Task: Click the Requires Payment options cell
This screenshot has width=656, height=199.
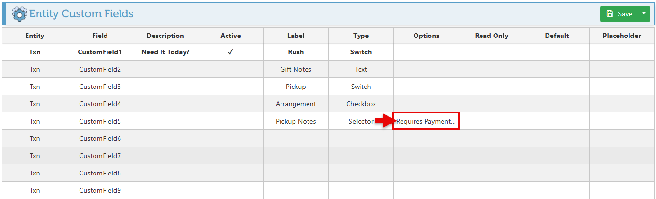Action: click(x=426, y=121)
